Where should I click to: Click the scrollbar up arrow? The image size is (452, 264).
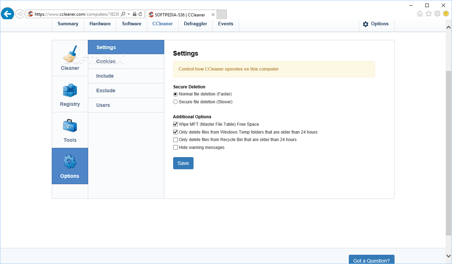coord(449,27)
